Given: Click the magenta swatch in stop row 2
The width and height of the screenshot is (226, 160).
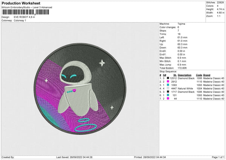Looking at the screenshot, I should (168, 82).
